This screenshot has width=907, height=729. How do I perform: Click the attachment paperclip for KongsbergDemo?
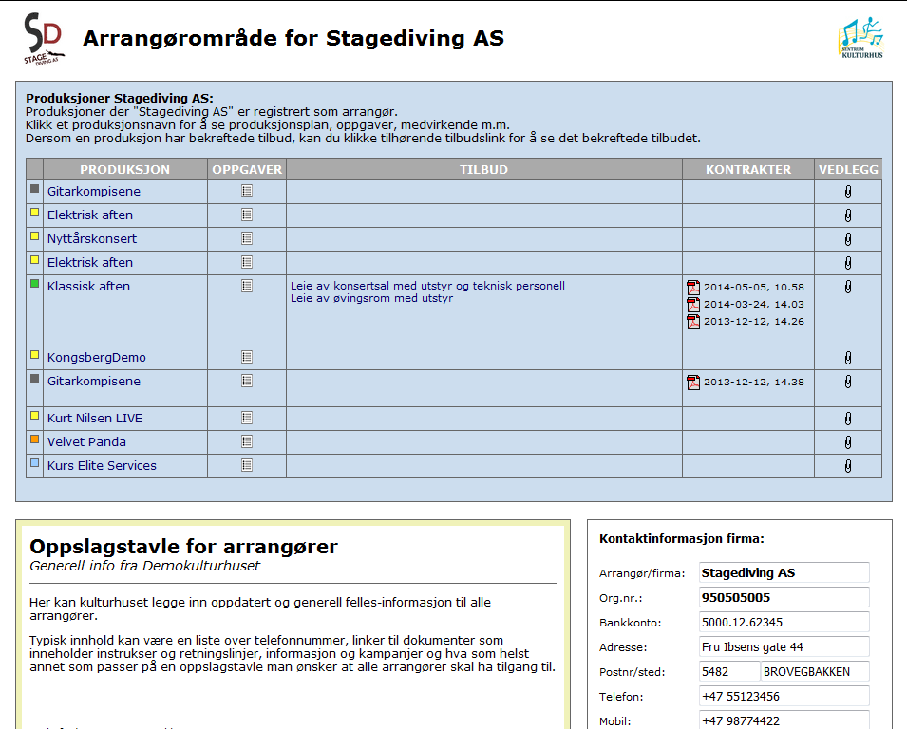[848, 359]
